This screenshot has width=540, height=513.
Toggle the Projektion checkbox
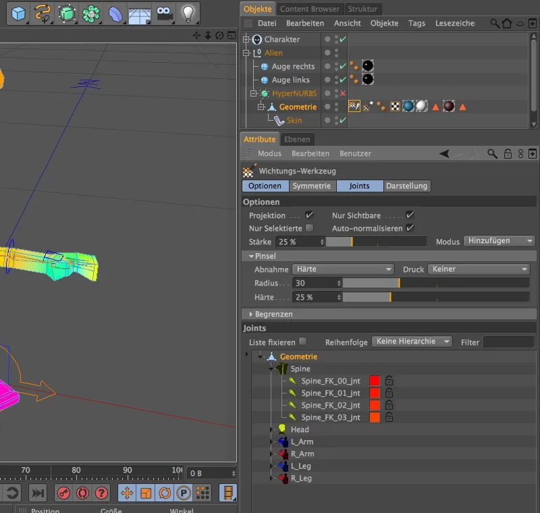pyautogui.click(x=309, y=215)
